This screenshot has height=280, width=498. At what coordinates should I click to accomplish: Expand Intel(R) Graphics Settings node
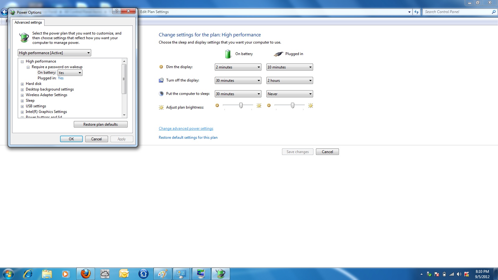coord(22,112)
